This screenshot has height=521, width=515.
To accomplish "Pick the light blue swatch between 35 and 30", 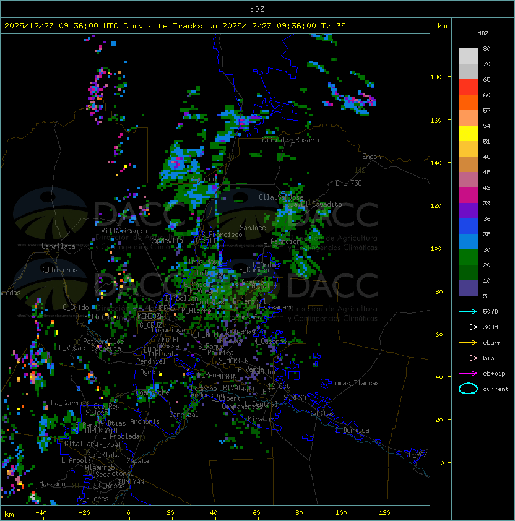I will (468, 242).
